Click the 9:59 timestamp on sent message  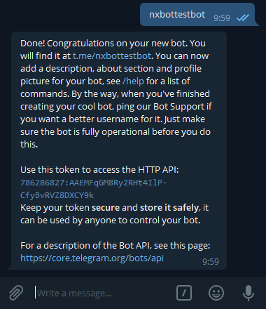[x=222, y=18]
